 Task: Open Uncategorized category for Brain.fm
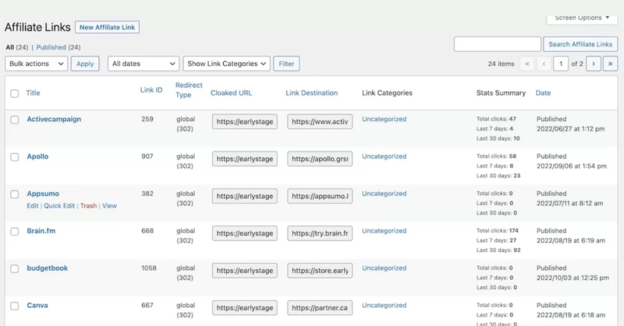point(384,231)
